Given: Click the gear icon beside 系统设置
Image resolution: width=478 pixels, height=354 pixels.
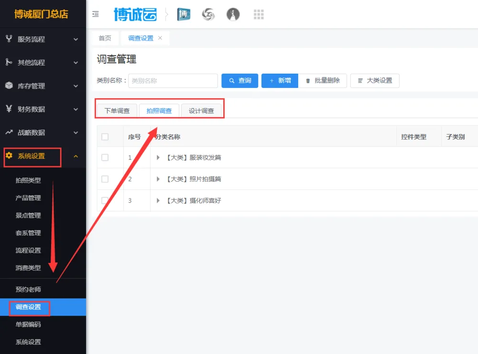Looking at the screenshot, I should click(x=9, y=155).
